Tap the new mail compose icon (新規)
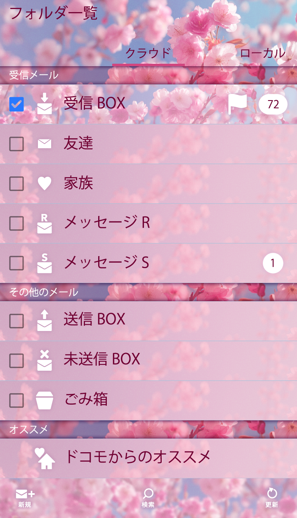The height and width of the screenshot is (518, 297). point(25,496)
